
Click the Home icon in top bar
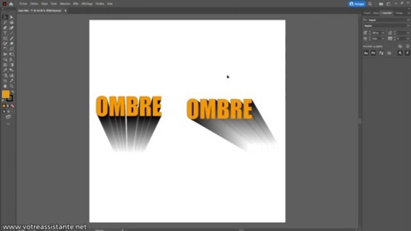click(x=11, y=4)
